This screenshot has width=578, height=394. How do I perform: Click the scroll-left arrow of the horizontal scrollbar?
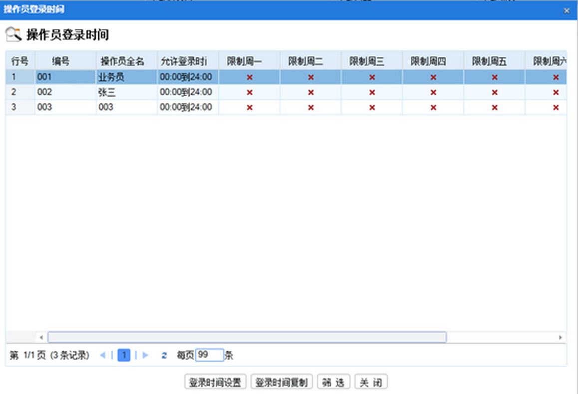[x=41, y=338]
